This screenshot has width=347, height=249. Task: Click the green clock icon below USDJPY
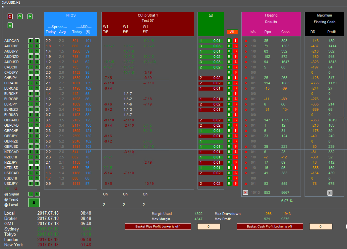[x=8, y=188]
